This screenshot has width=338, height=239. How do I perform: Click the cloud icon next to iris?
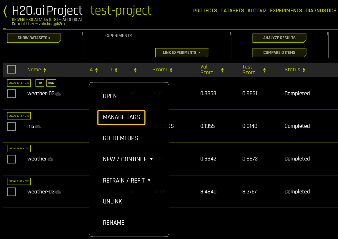tap(37, 126)
